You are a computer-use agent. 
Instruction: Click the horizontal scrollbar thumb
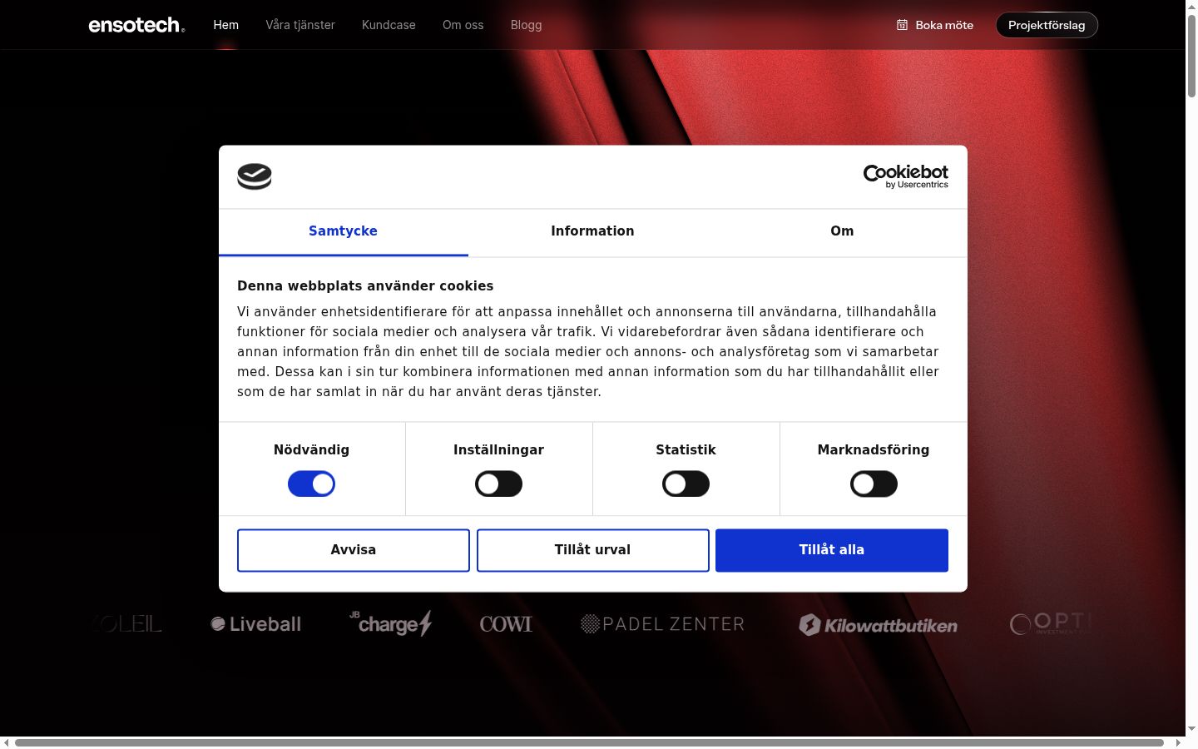click(589, 742)
